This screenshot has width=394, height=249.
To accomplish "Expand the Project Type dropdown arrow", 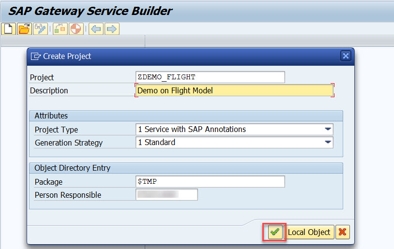I will (328, 129).
